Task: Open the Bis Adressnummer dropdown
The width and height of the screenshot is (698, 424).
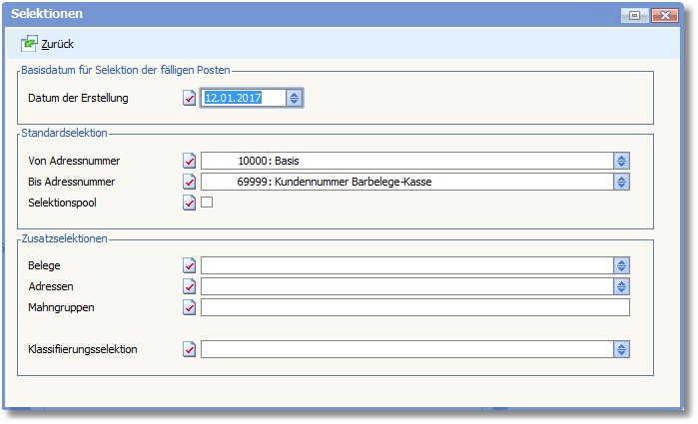Action: pyautogui.click(x=621, y=182)
